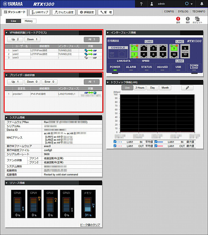
Task: Click the notification bell icon
Action: pos(202,4)
